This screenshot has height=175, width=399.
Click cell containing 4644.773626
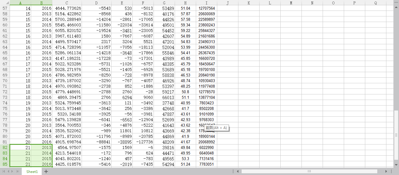67,8
